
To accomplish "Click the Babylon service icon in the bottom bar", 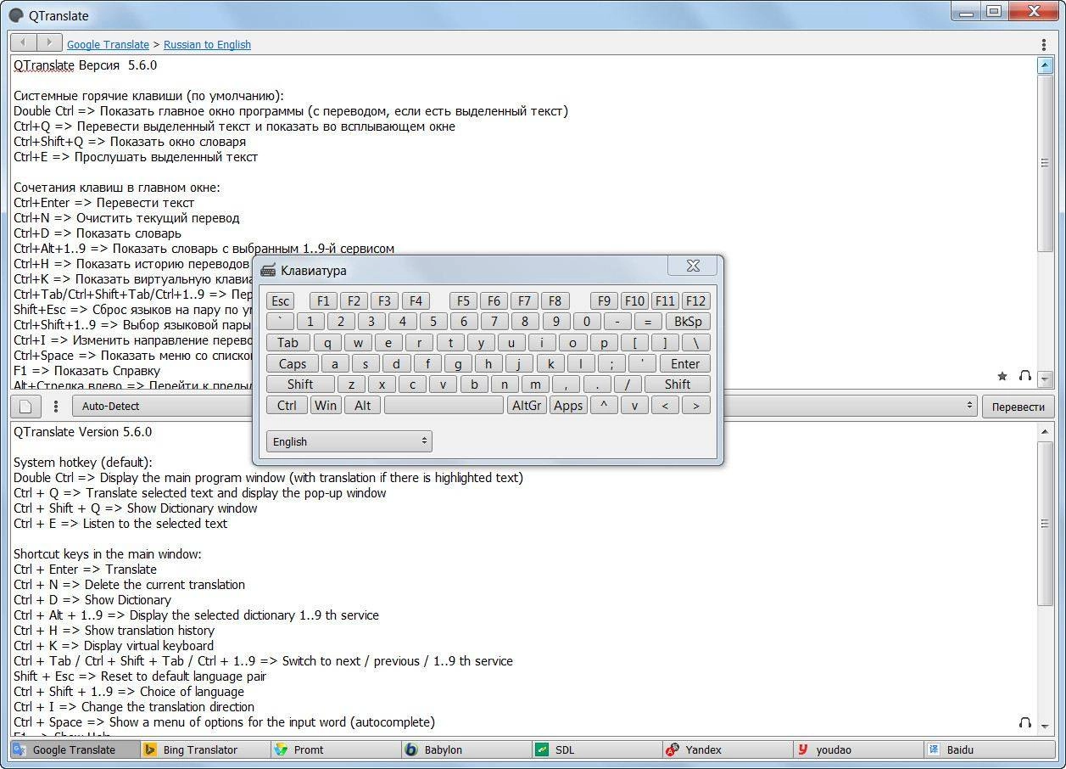I will click(x=411, y=749).
